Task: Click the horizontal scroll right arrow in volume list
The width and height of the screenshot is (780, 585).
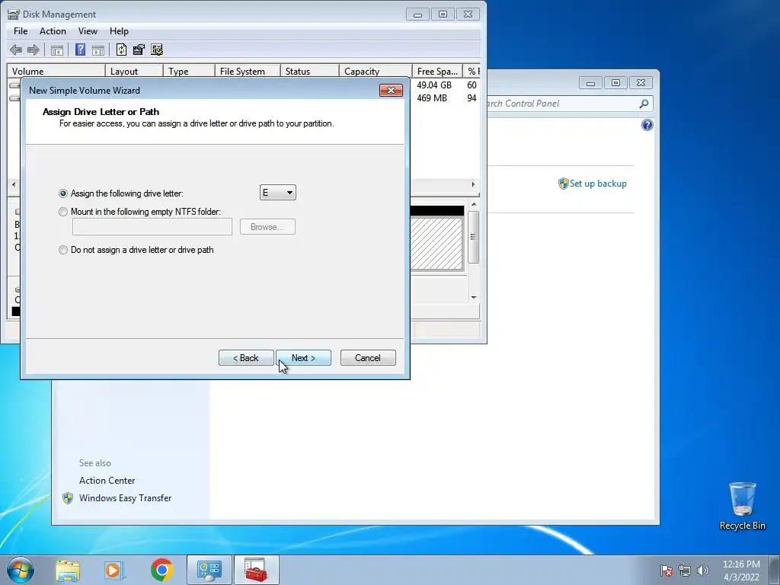Action: pyautogui.click(x=473, y=184)
